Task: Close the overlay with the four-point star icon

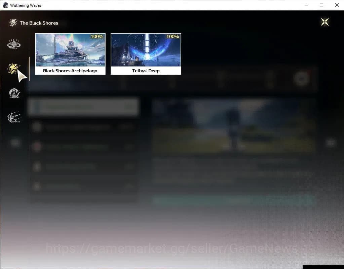Action: coord(324,22)
